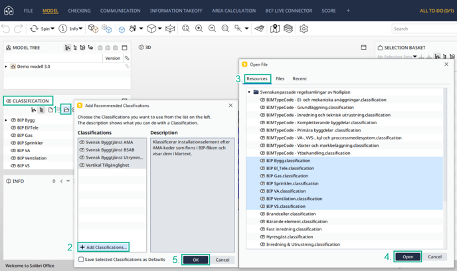Click the Open File list vertical scrollbar

[x=445, y=144]
